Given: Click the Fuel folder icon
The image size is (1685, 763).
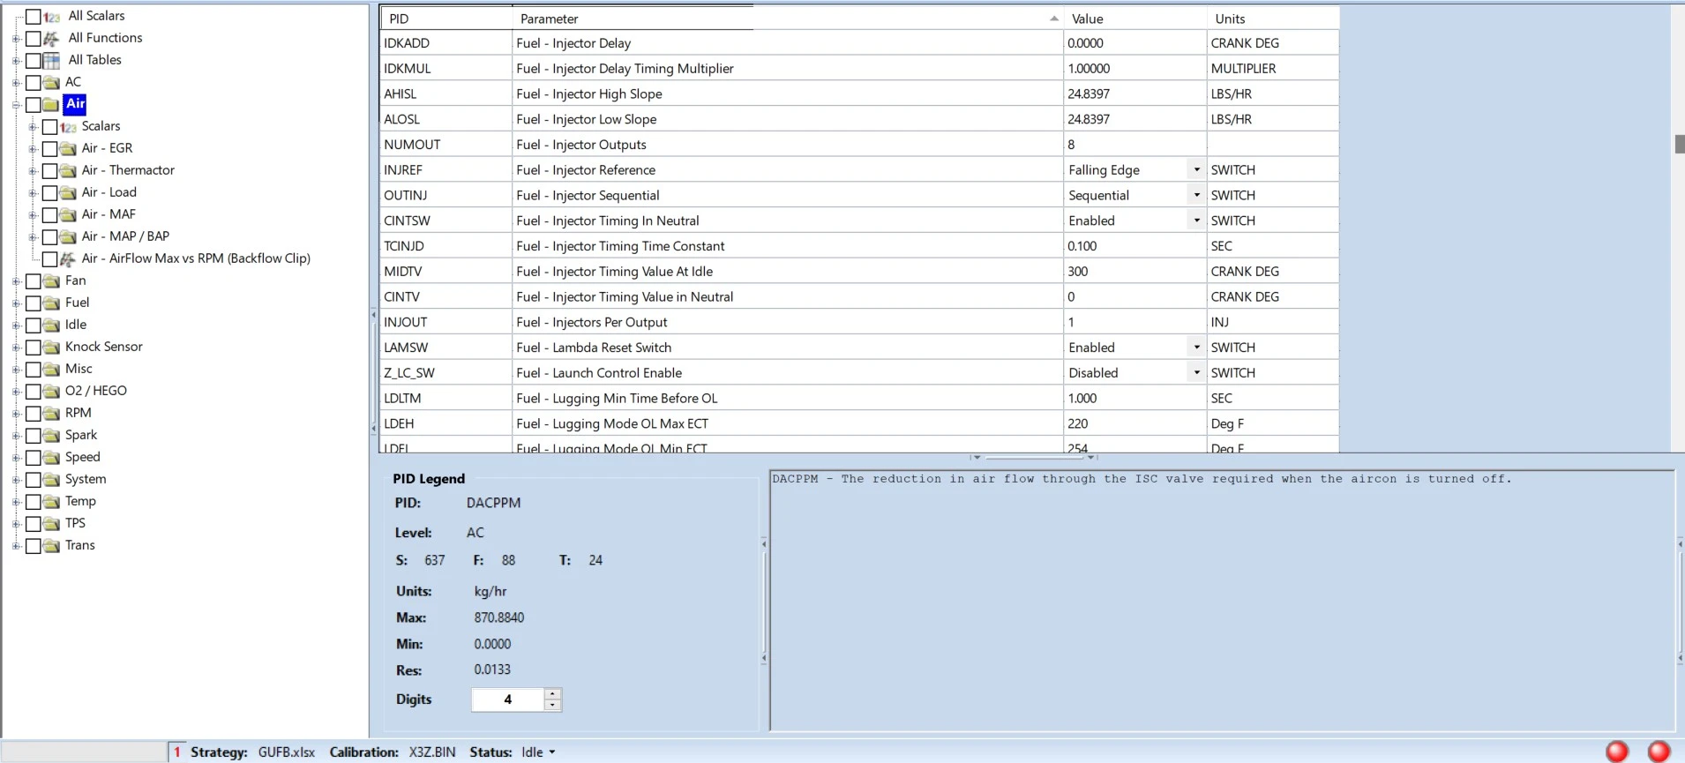Looking at the screenshot, I should coord(52,303).
